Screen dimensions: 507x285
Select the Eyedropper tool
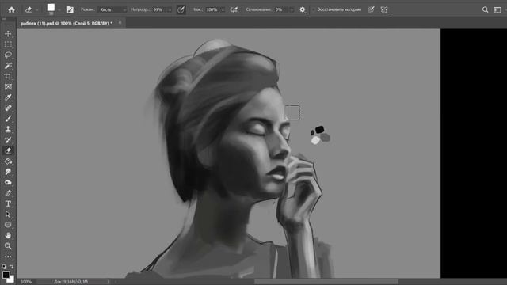pos(8,97)
